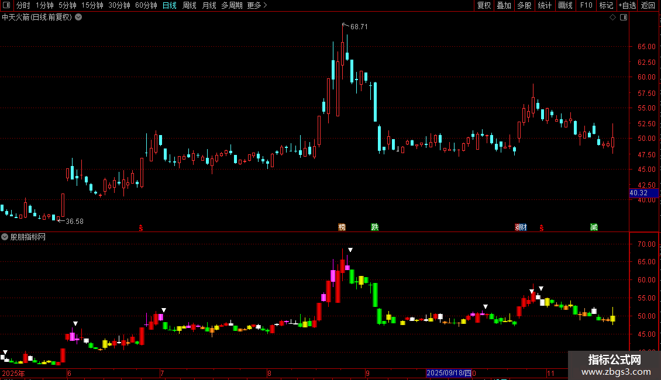The image size is (661, 380).
Task: Open the 多周期 multi-period view
Action: [x=232, y=5]
